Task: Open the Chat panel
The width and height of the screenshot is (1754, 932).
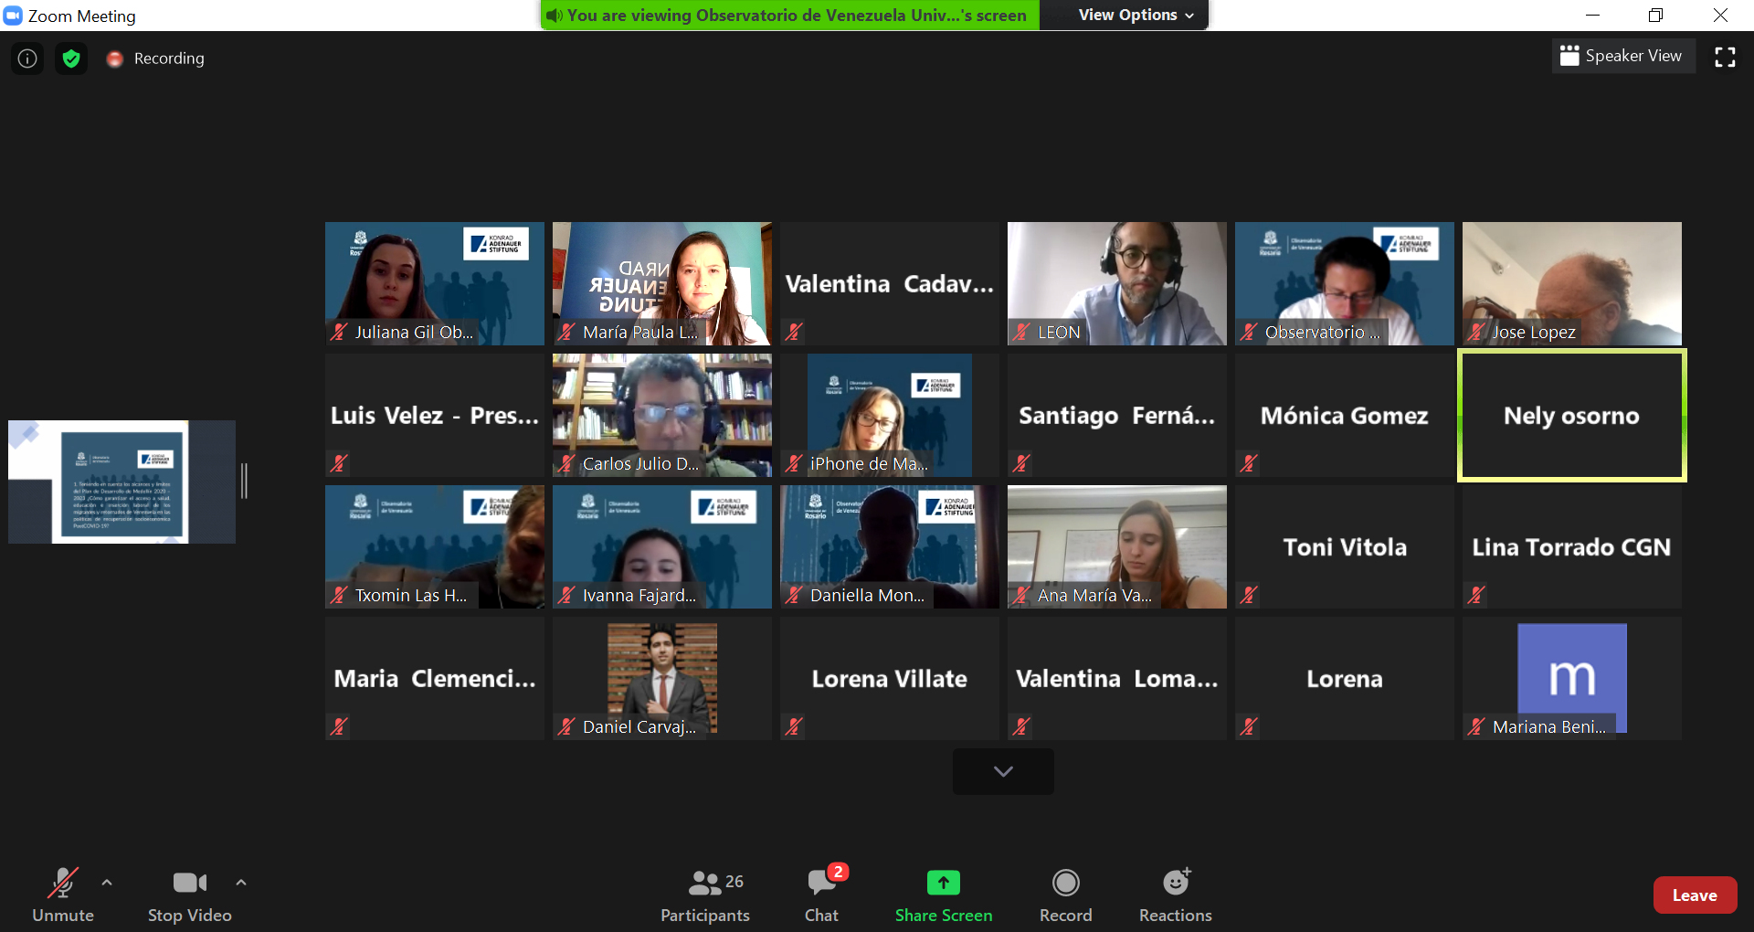Action: [821, 895]
